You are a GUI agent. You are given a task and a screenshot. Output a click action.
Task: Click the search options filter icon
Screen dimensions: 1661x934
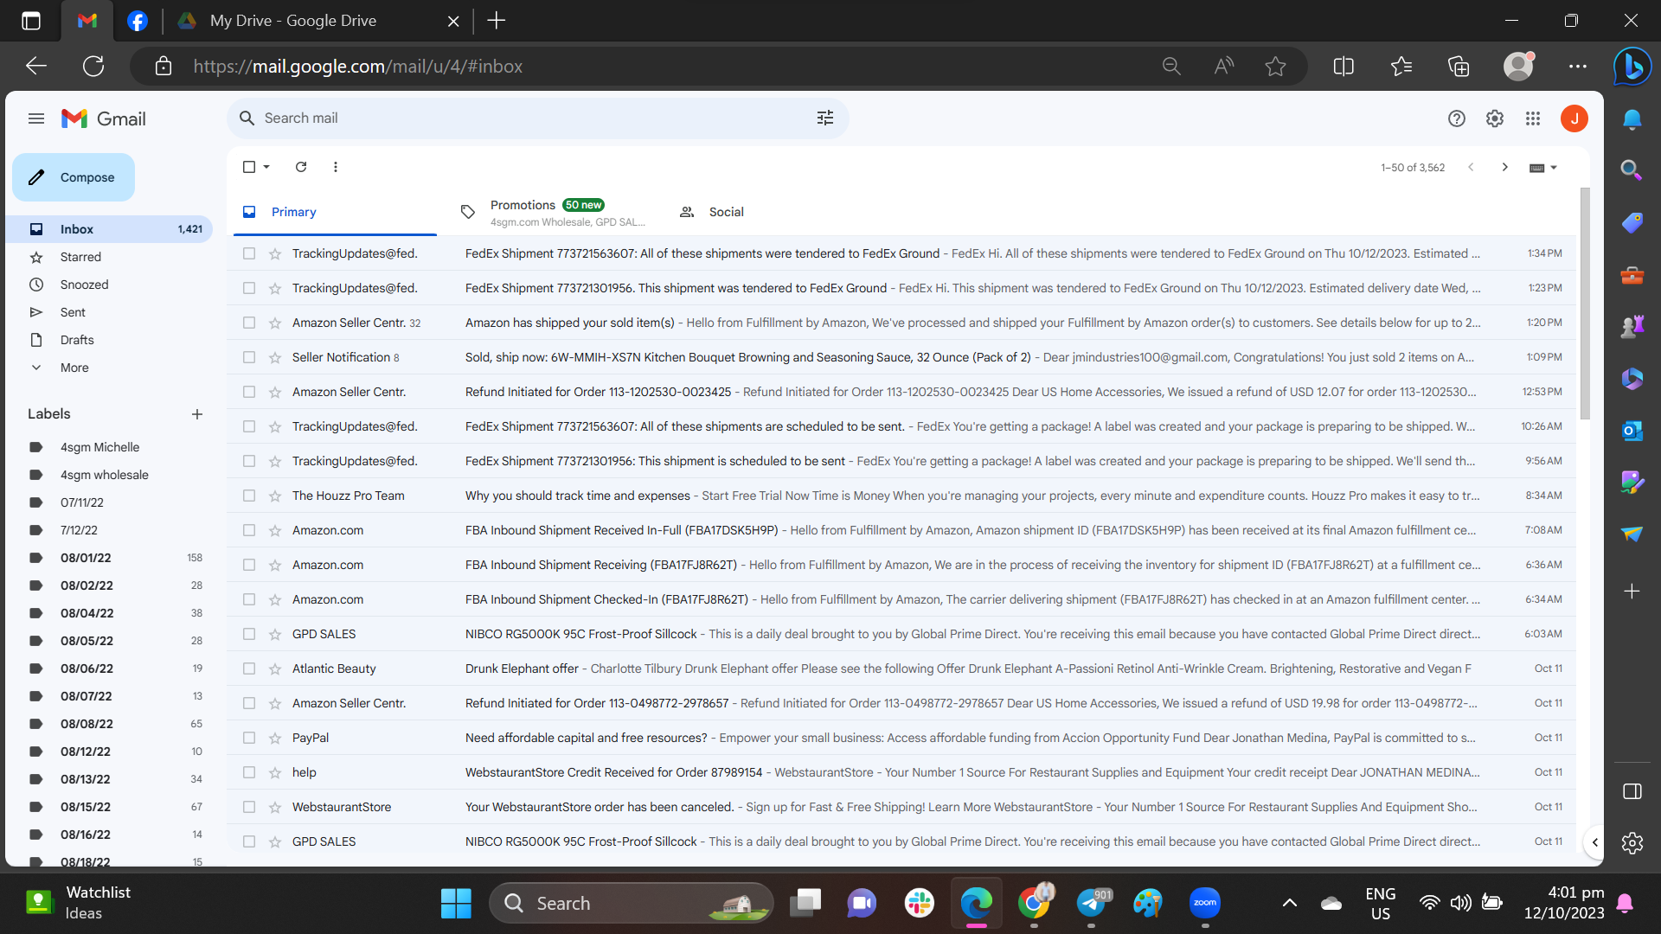(825, 118)
